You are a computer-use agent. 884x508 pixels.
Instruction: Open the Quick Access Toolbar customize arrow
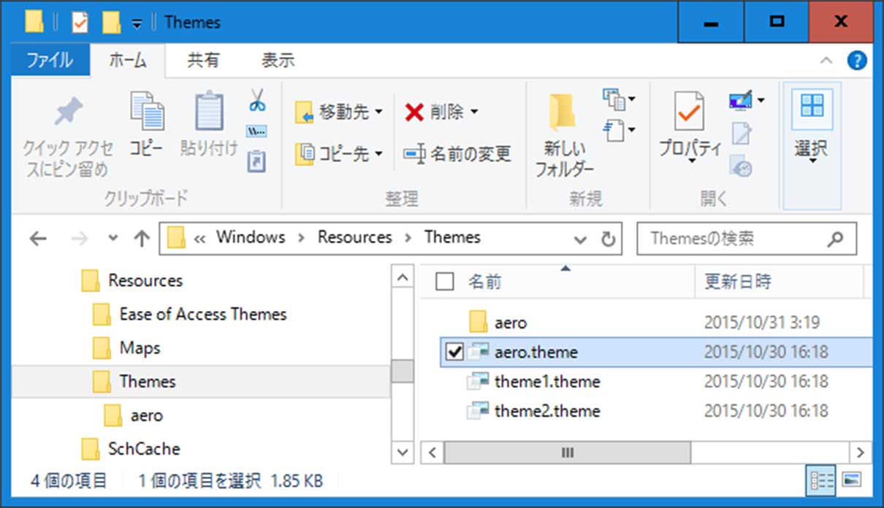tap(136, 24)
